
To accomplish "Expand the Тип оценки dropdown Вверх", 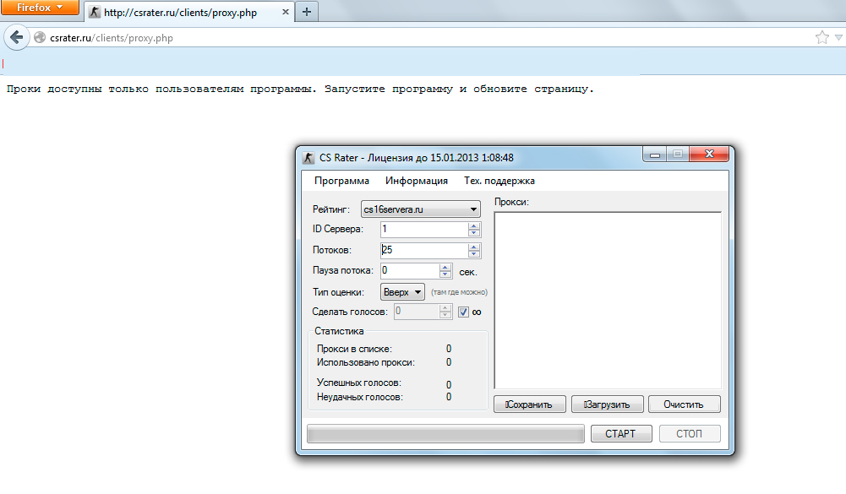I will click(402, 292).
